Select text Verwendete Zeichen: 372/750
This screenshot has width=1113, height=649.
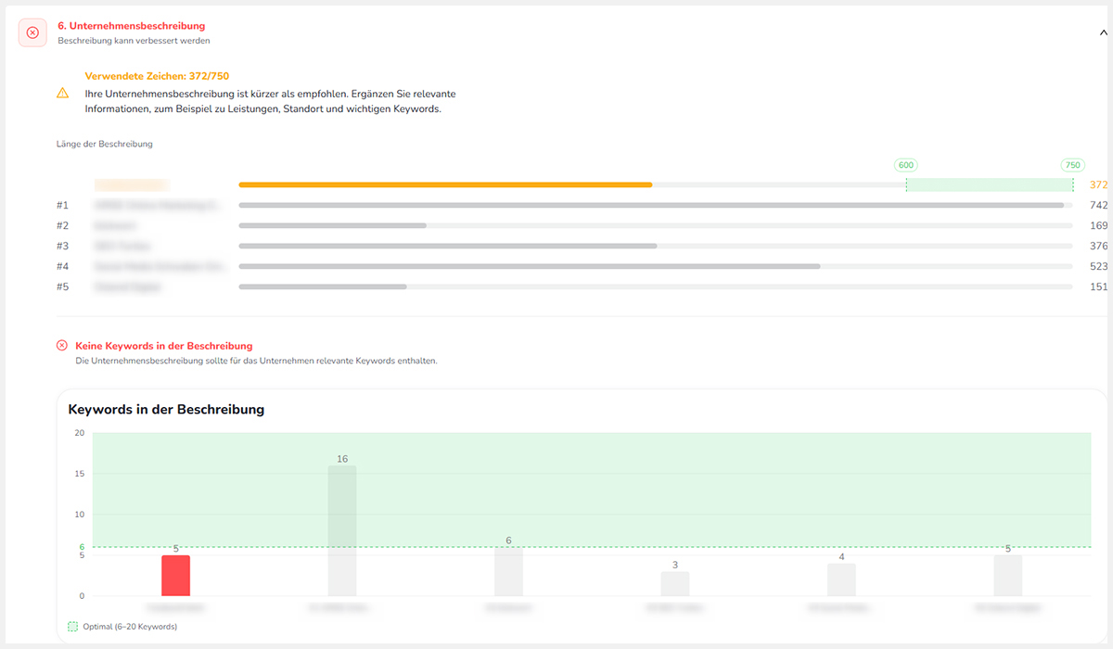click(157, 76)
